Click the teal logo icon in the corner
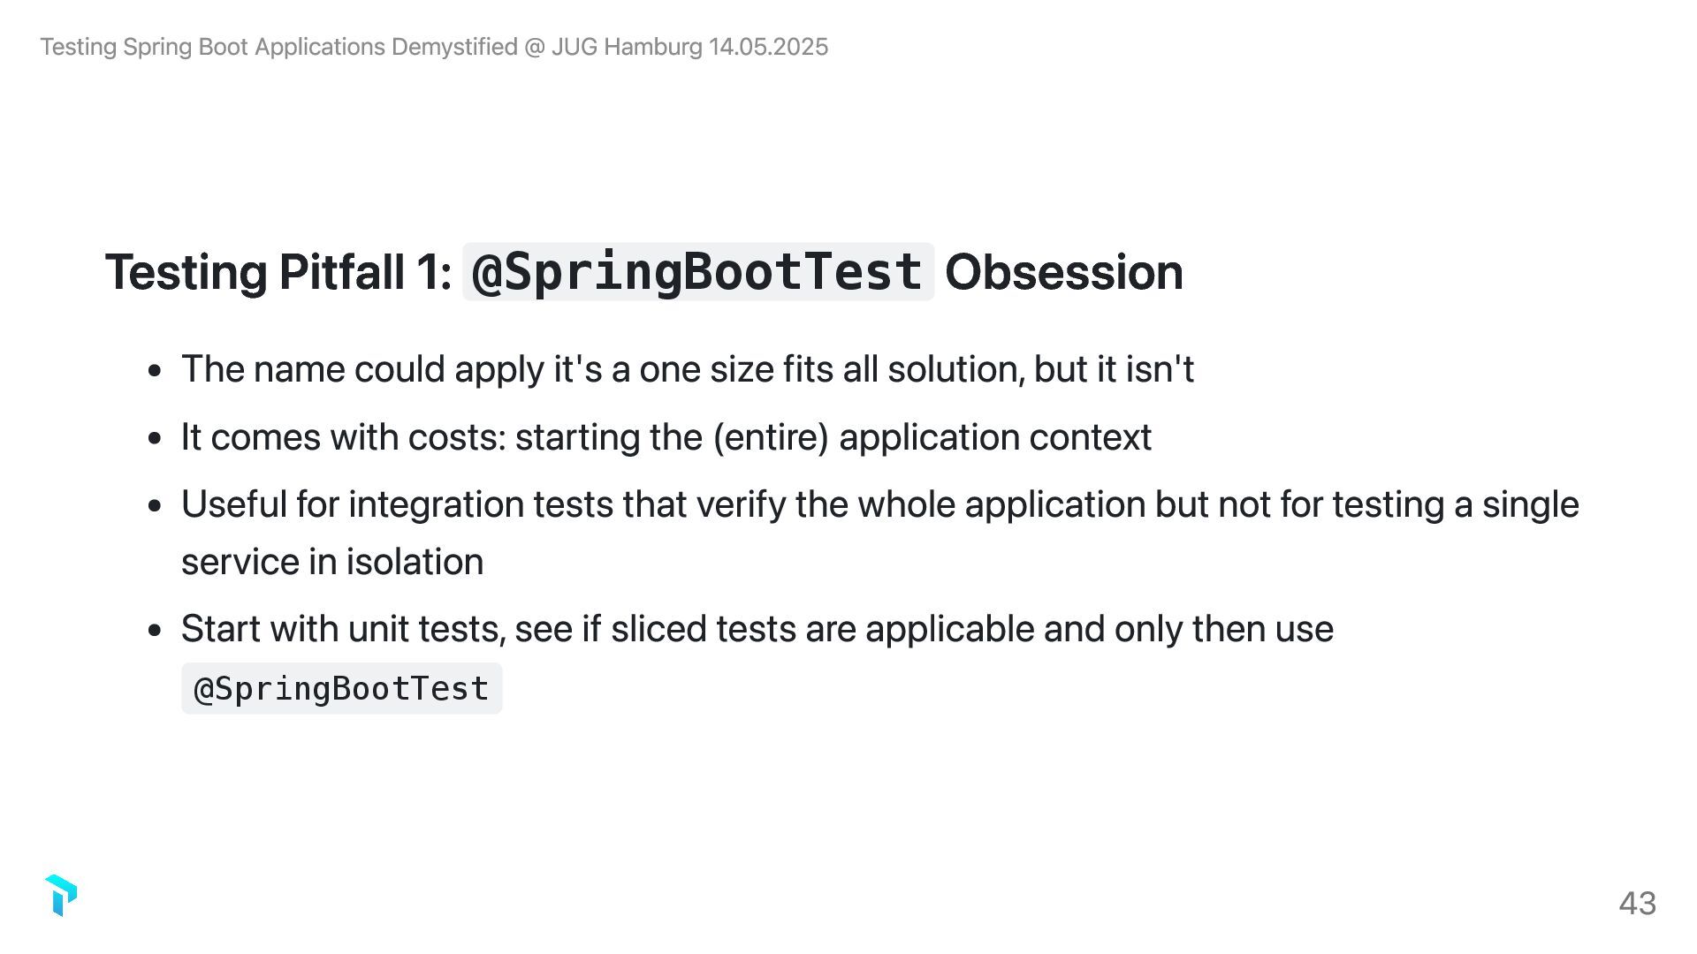Viewport: 1697px width, 954px height. pyautogui.click(x=61, y=896)
